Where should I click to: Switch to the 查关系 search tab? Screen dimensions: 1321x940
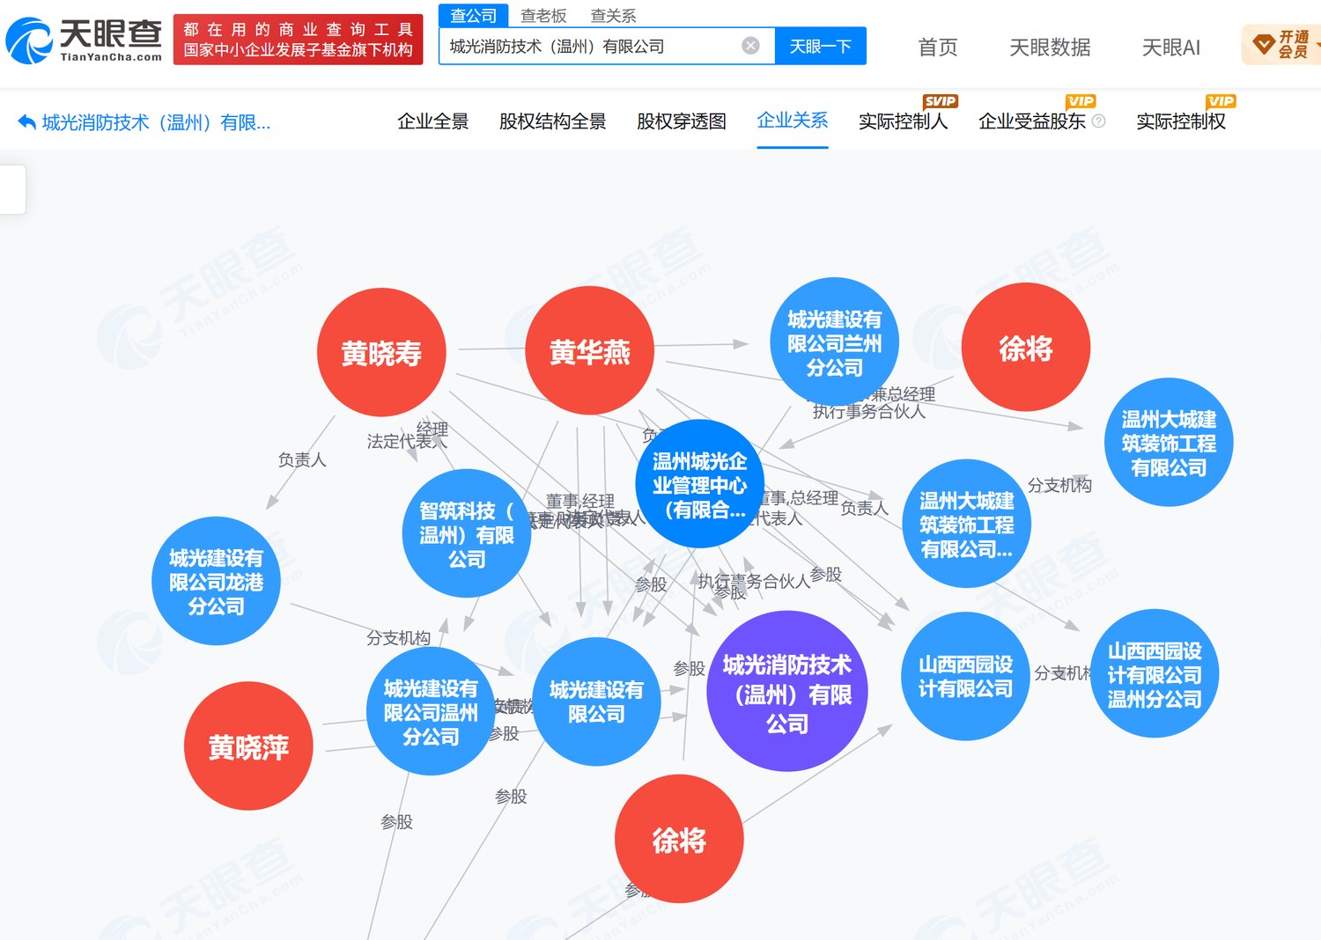point(613,16)
